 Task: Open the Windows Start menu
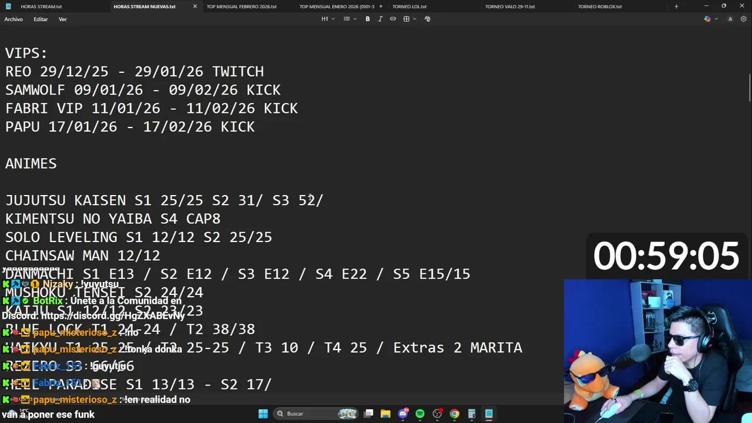point(263,414)
